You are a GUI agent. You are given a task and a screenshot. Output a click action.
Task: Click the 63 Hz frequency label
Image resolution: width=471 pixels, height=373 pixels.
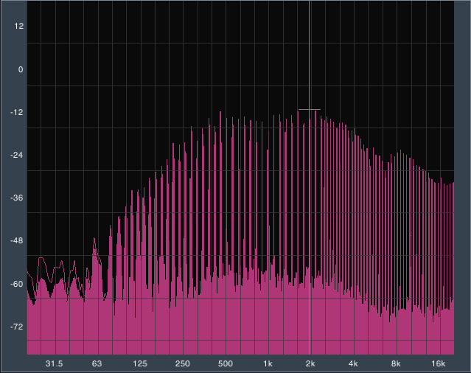pos(97,363)
